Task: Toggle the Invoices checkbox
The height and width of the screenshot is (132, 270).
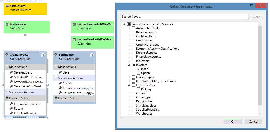Action: tap(133, 65)
